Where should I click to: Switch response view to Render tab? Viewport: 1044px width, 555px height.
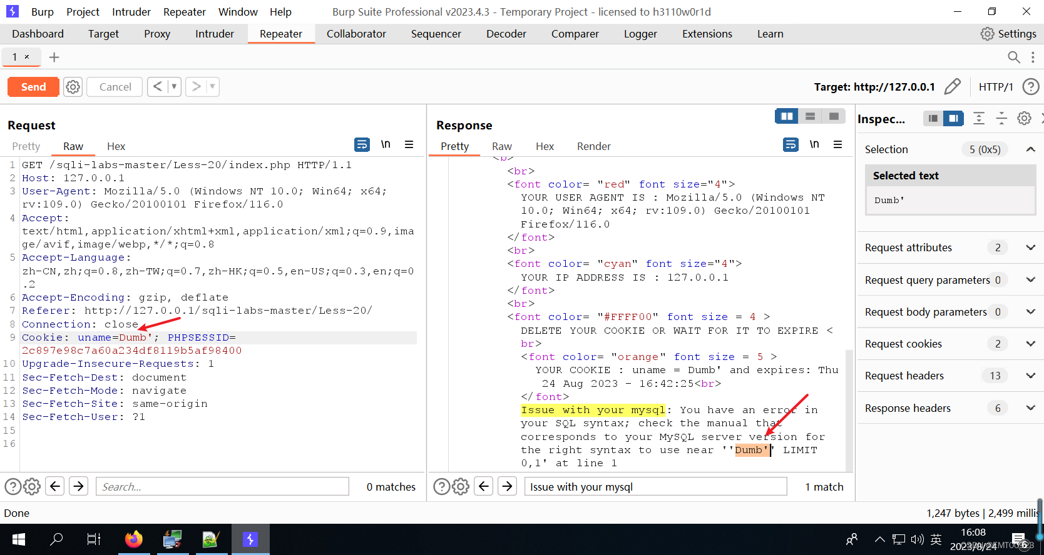tap(593, 146)
